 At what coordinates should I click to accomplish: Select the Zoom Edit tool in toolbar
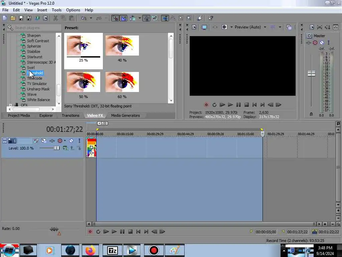tap(189, 18)
